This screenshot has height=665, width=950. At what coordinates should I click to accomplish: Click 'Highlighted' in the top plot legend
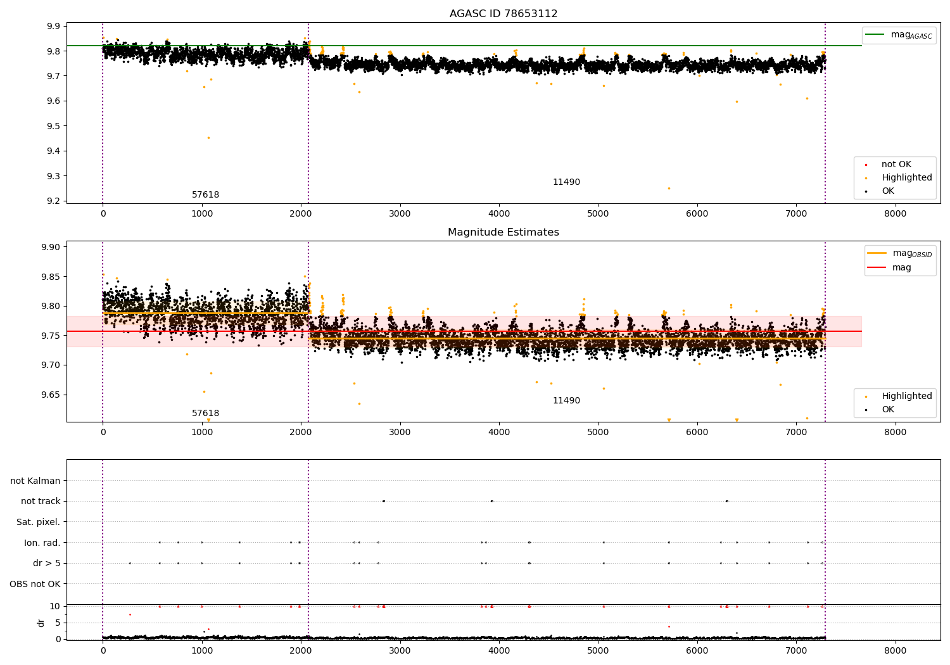click(907, 178)
